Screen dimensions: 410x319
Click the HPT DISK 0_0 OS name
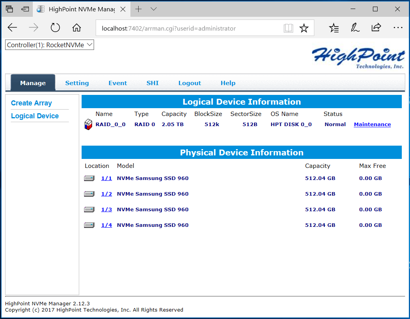[x=291, y=125]
